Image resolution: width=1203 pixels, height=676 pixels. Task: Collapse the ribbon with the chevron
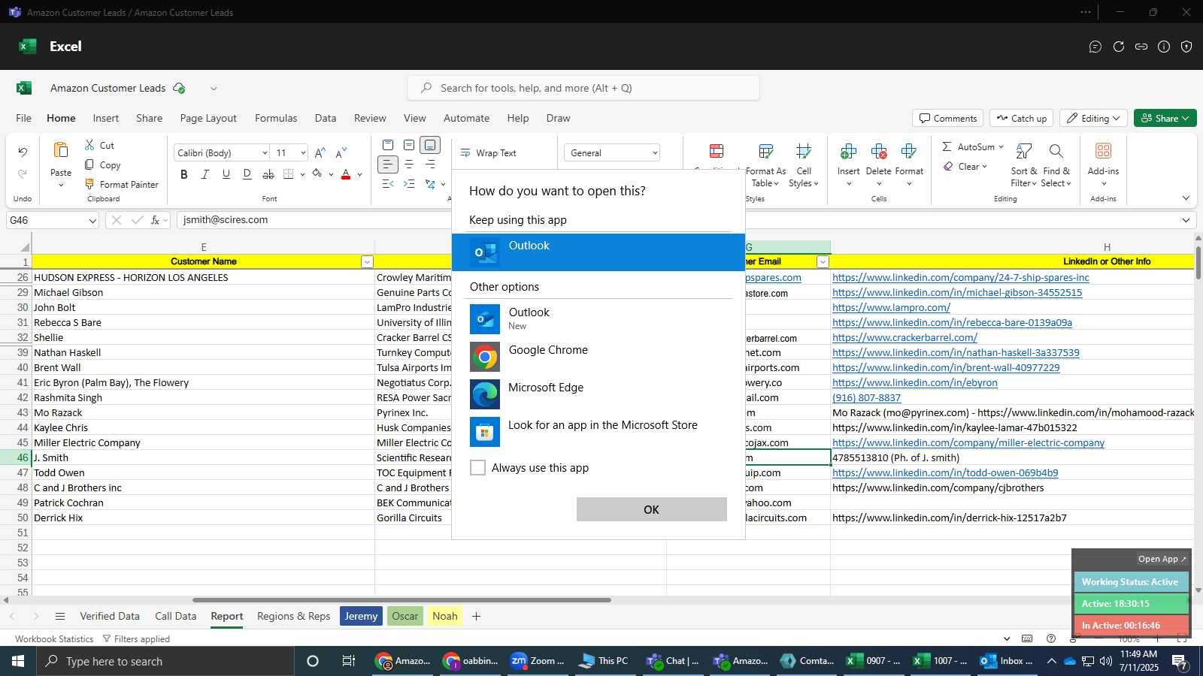[1186, 198]
